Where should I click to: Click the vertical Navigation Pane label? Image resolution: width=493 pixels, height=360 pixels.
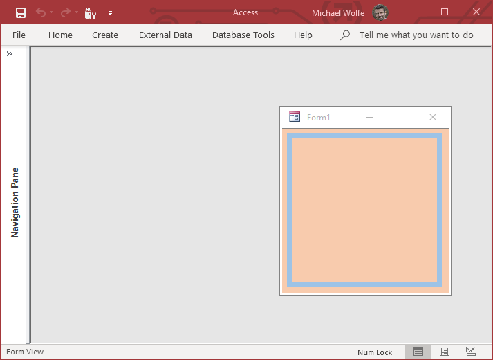coord(15,202)
